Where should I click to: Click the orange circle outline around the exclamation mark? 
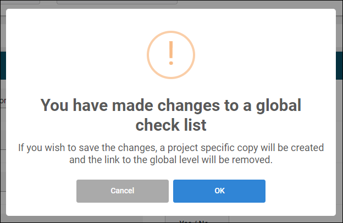[x=171, y=55]
